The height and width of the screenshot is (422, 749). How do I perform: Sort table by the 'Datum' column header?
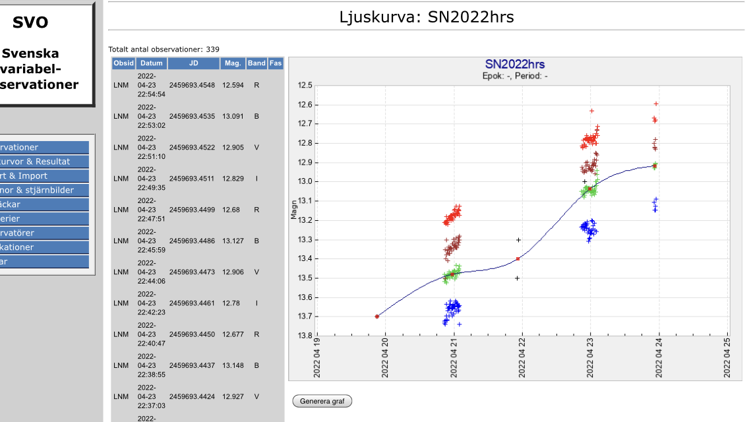coord(152,63)
